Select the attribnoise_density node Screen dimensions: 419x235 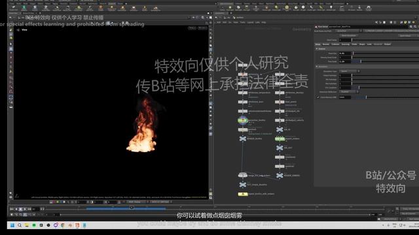[280, 93]
